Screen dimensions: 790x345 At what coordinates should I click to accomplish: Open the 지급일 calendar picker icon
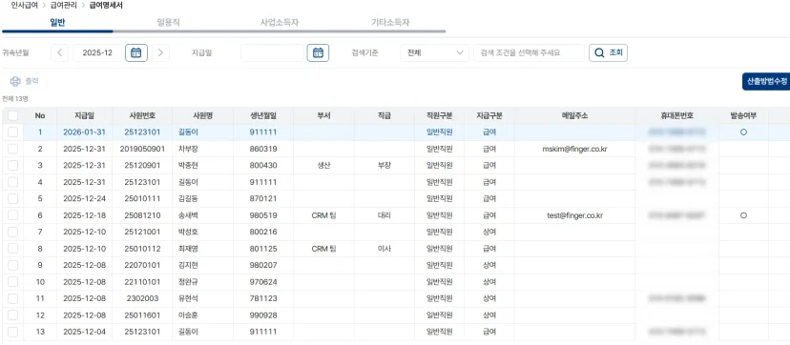pyautogui.click(x=318, y=52)
